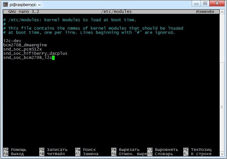
Task: Choose the ^W Поиск search shortcut
Action: 86,150
